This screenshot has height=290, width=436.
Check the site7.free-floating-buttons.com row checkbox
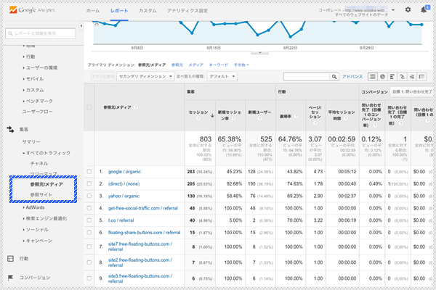click(x=89, y=246)
